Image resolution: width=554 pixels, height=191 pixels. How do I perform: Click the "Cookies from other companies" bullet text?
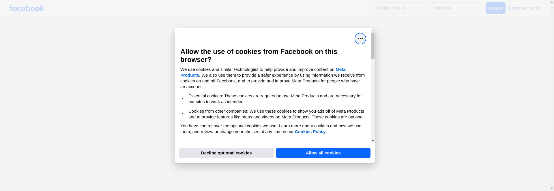[276, 114]
